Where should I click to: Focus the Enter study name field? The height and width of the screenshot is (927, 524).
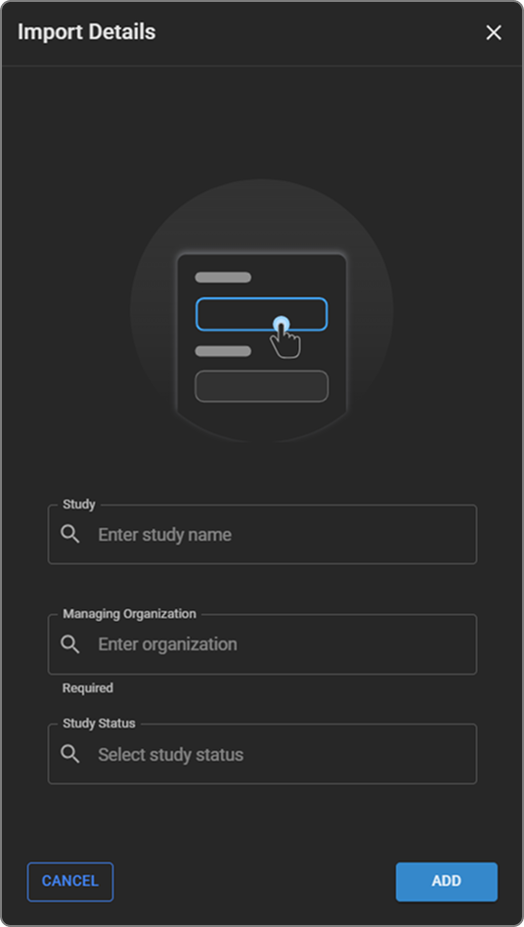[x=262, y=535]
